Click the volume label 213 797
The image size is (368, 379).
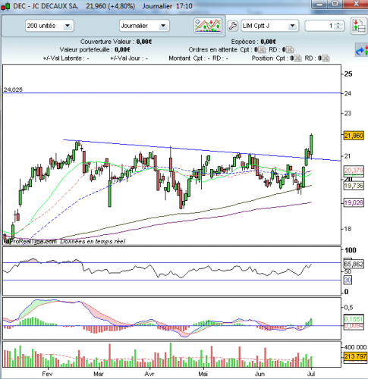tap(355, 356)
